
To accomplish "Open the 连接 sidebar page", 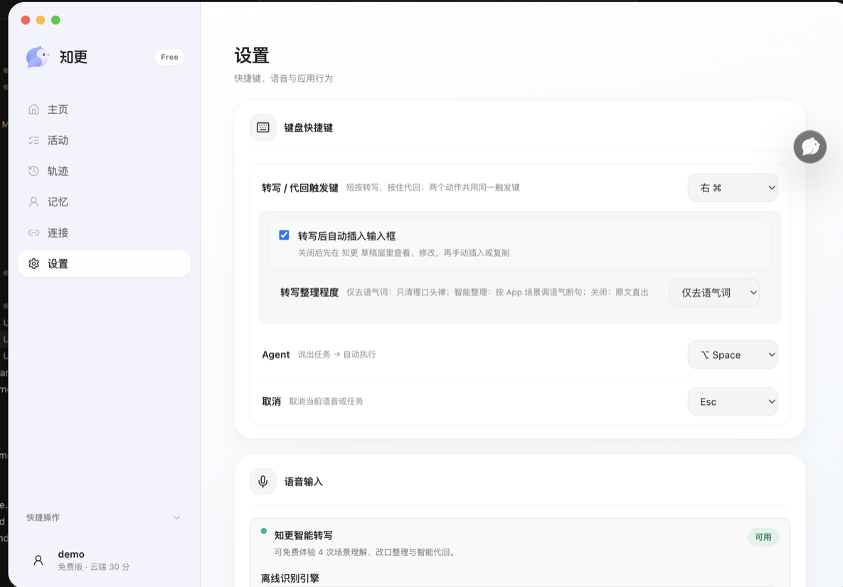I will point(105,233).
